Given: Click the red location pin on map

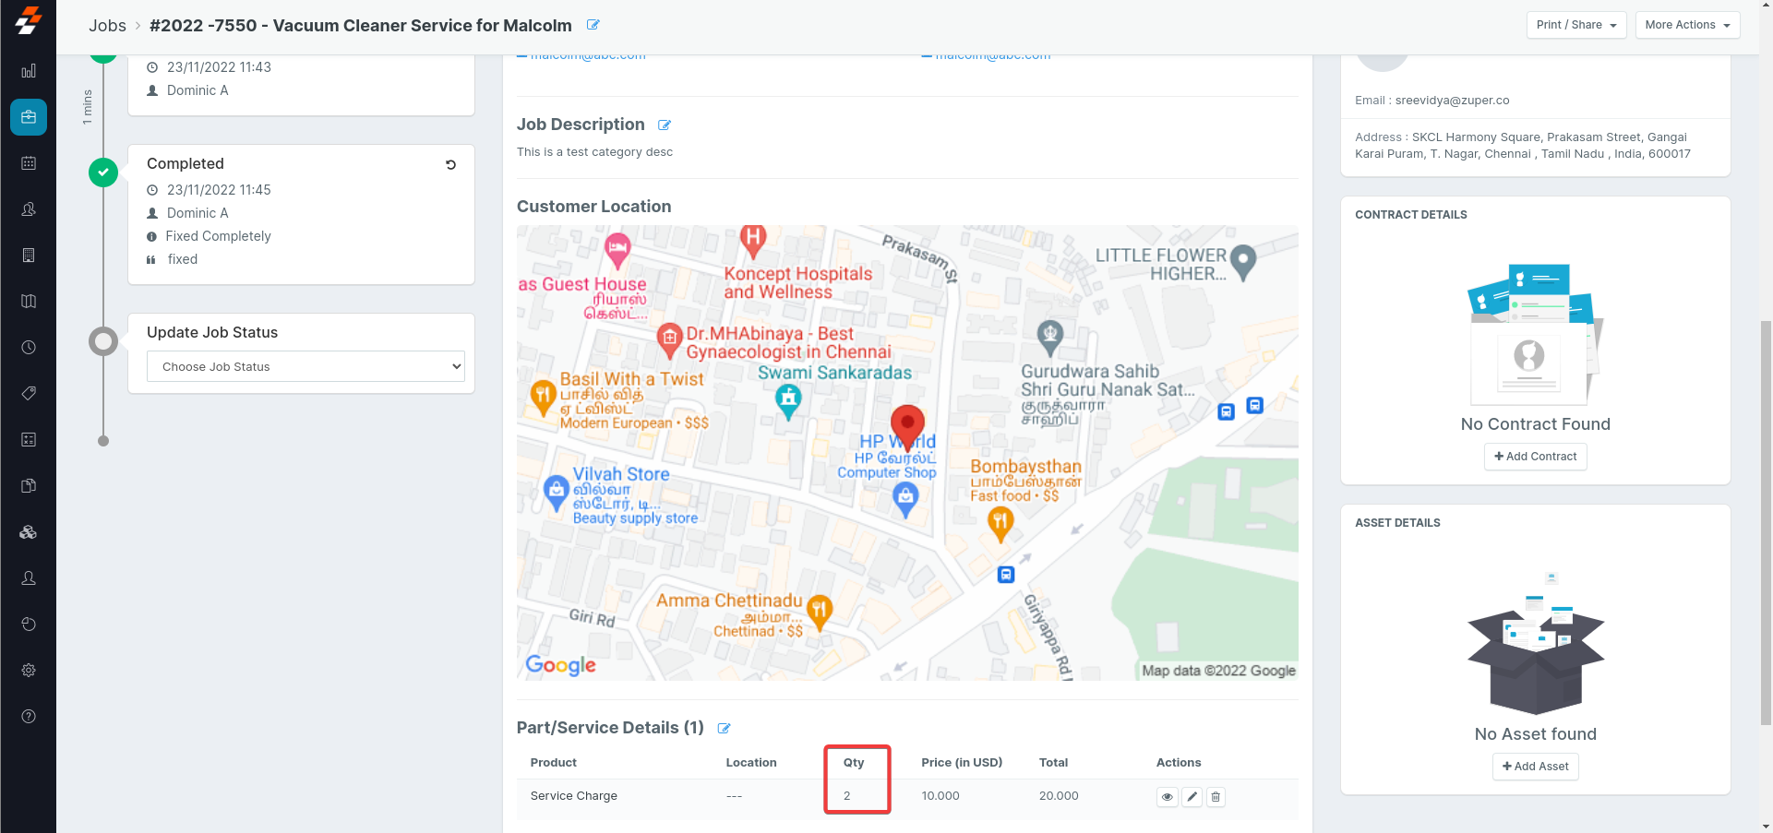Looking at the screenshot, I should [907, 426].
